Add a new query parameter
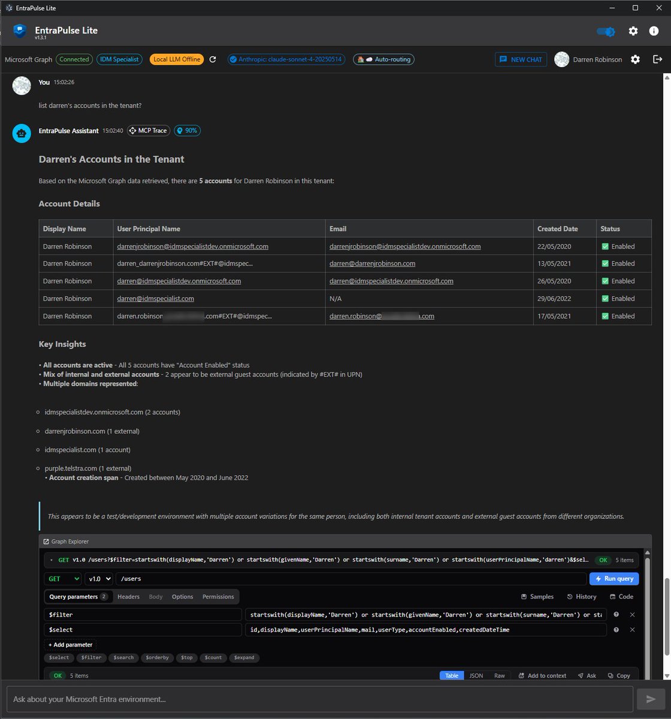 point(70,645)
